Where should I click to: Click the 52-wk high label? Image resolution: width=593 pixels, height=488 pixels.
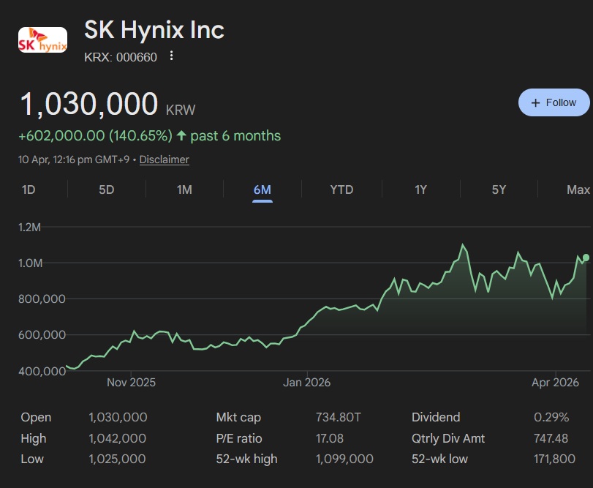click(246, 459)
